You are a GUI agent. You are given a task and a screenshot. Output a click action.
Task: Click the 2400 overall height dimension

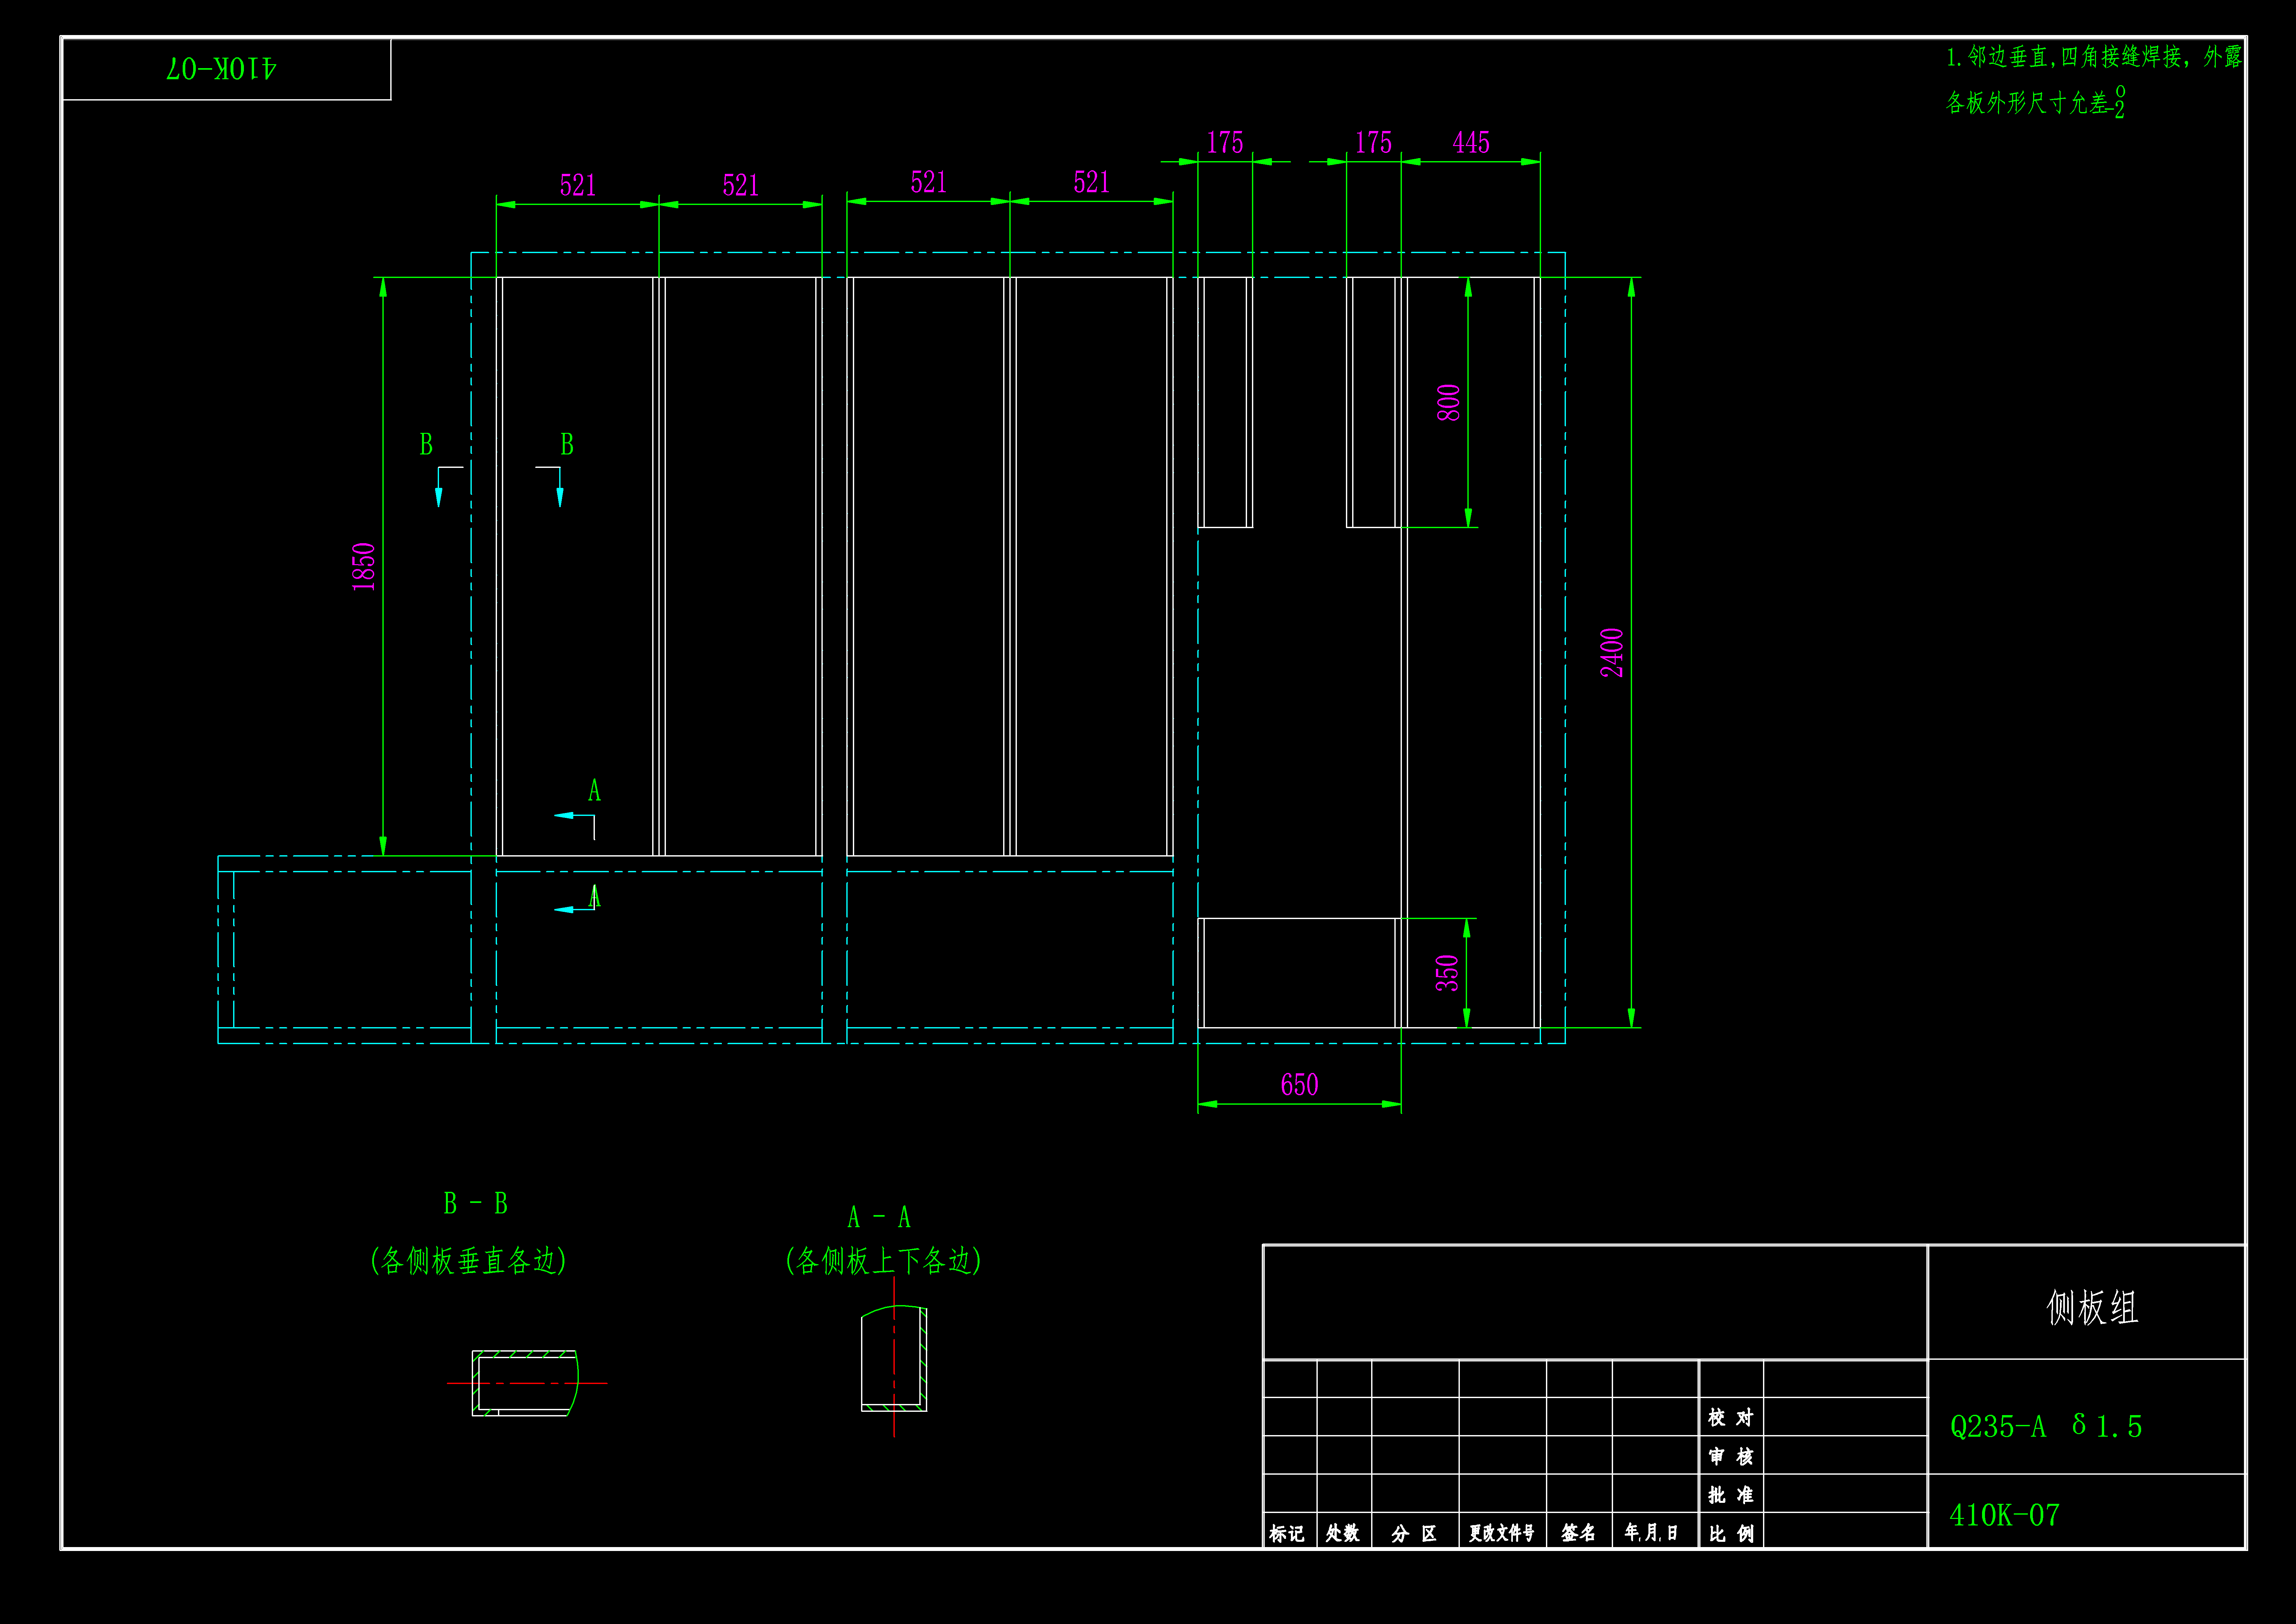click(x=1612, y=653)
